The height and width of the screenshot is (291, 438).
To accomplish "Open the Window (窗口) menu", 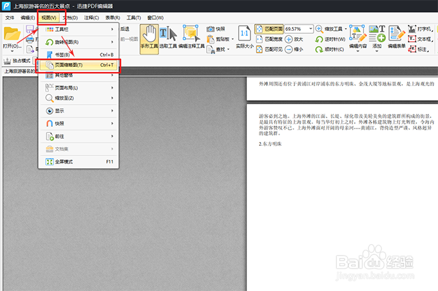I will coord(155,17).
